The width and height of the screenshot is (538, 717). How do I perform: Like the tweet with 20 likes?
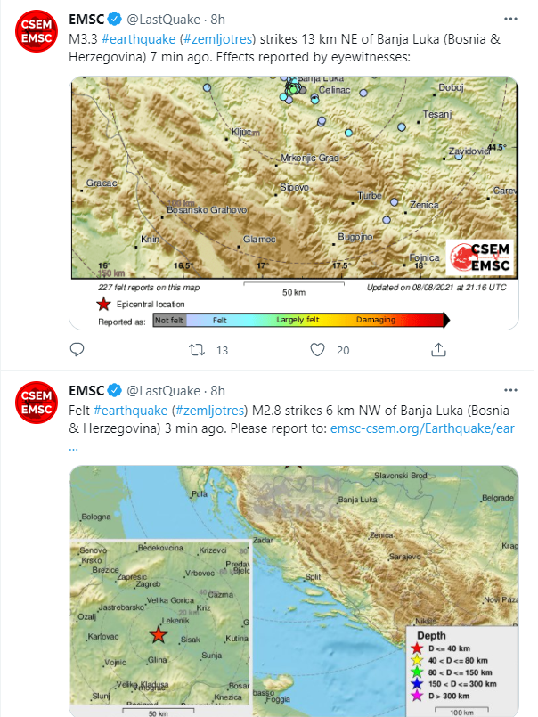(318, 350)
